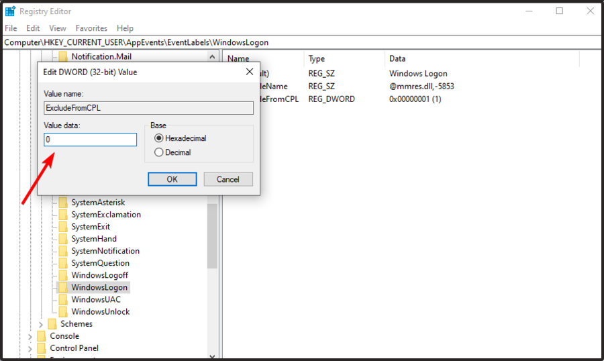Select the Windows Logon data cell
This screenshot has width=604, height=361.
click(x=418, y=74)
